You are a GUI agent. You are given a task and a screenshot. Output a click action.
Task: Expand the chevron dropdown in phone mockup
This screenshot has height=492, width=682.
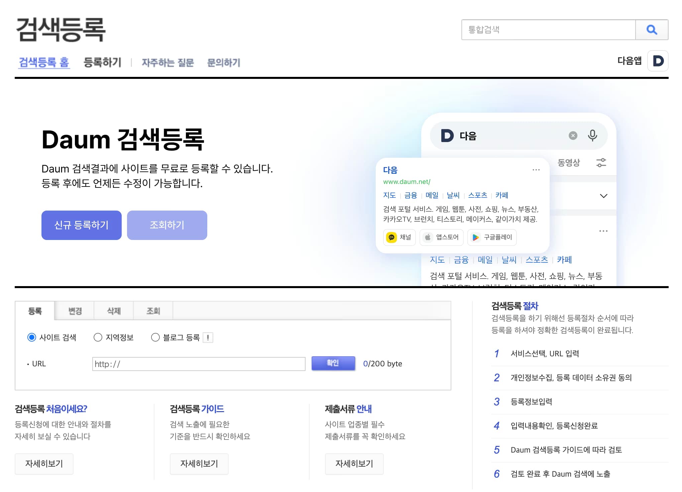[603, 196]
